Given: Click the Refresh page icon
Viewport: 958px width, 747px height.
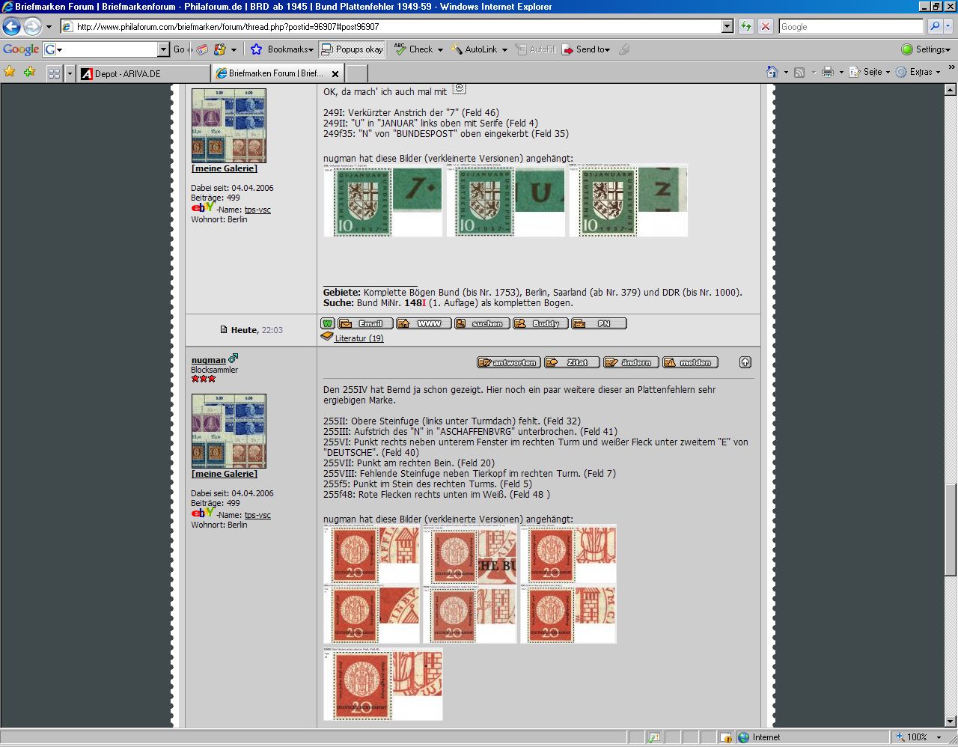Looking at the screenshot, I should (746, 26).
